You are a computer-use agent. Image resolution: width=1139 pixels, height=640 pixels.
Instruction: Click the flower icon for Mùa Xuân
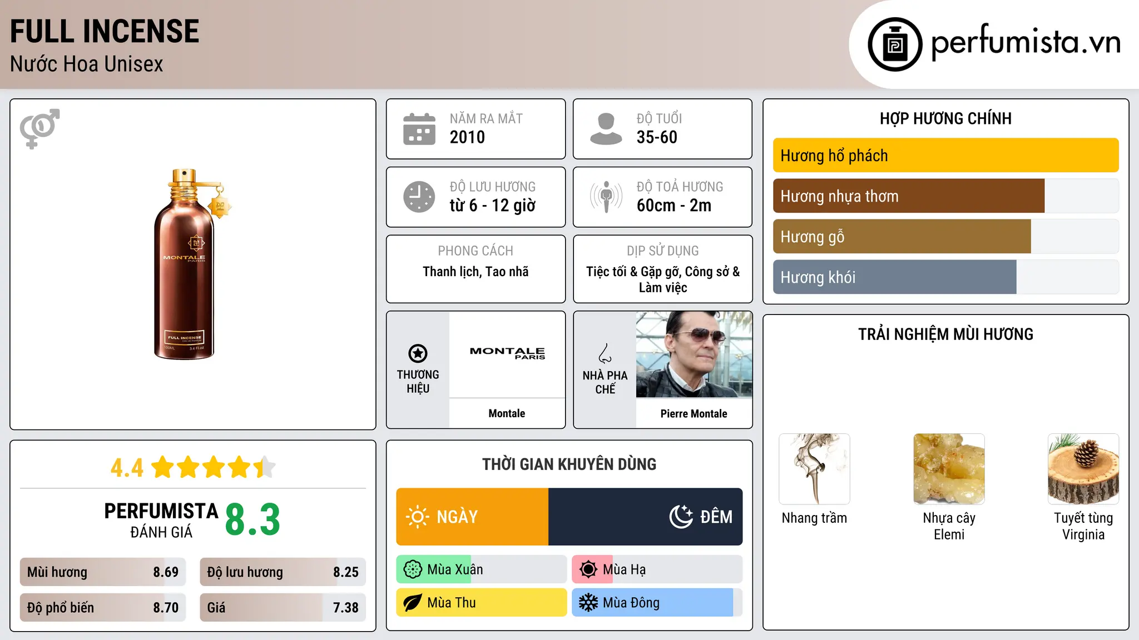click(413, 569)
